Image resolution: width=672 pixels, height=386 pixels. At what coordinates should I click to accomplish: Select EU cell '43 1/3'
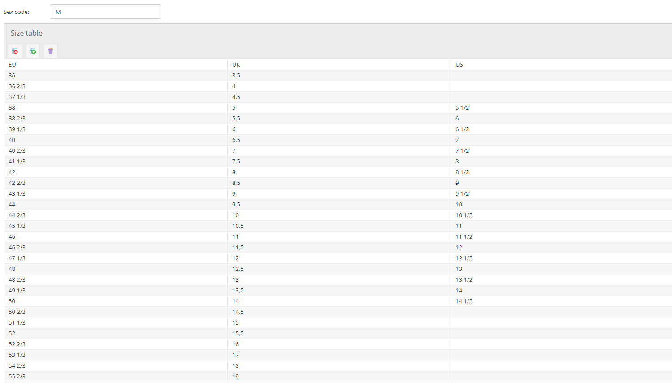pyautogui.click(x=116, y=193)
